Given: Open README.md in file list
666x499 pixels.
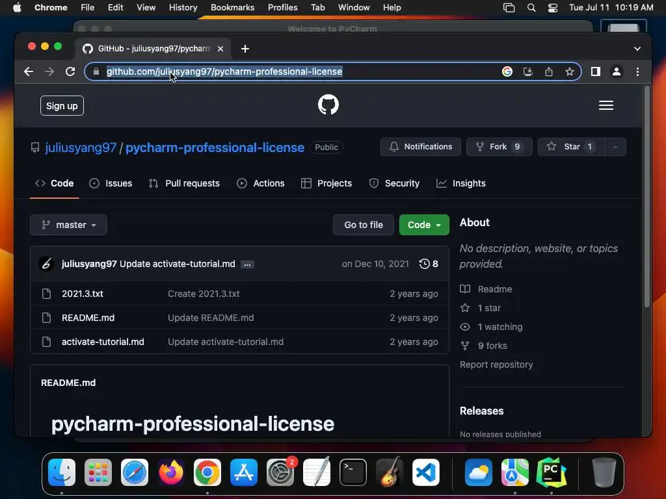Looking at the screenshot, I should tap(88, 318).
